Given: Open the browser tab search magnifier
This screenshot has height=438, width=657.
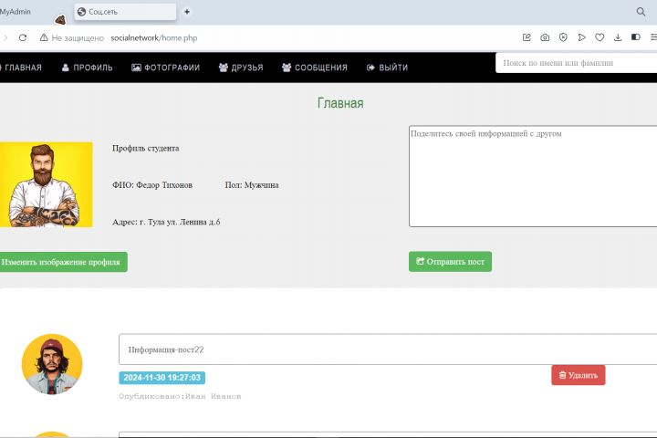Looking at the screenshot, I should (641, 12).
